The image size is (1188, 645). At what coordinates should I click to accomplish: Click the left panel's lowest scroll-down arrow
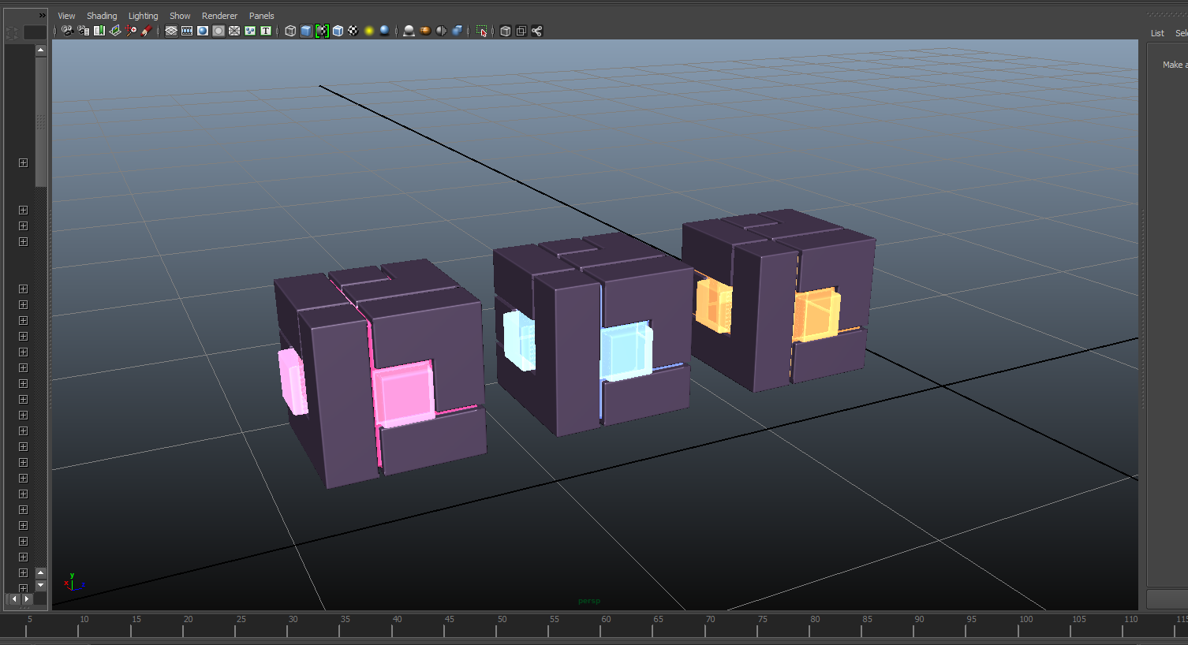[41, 586]
